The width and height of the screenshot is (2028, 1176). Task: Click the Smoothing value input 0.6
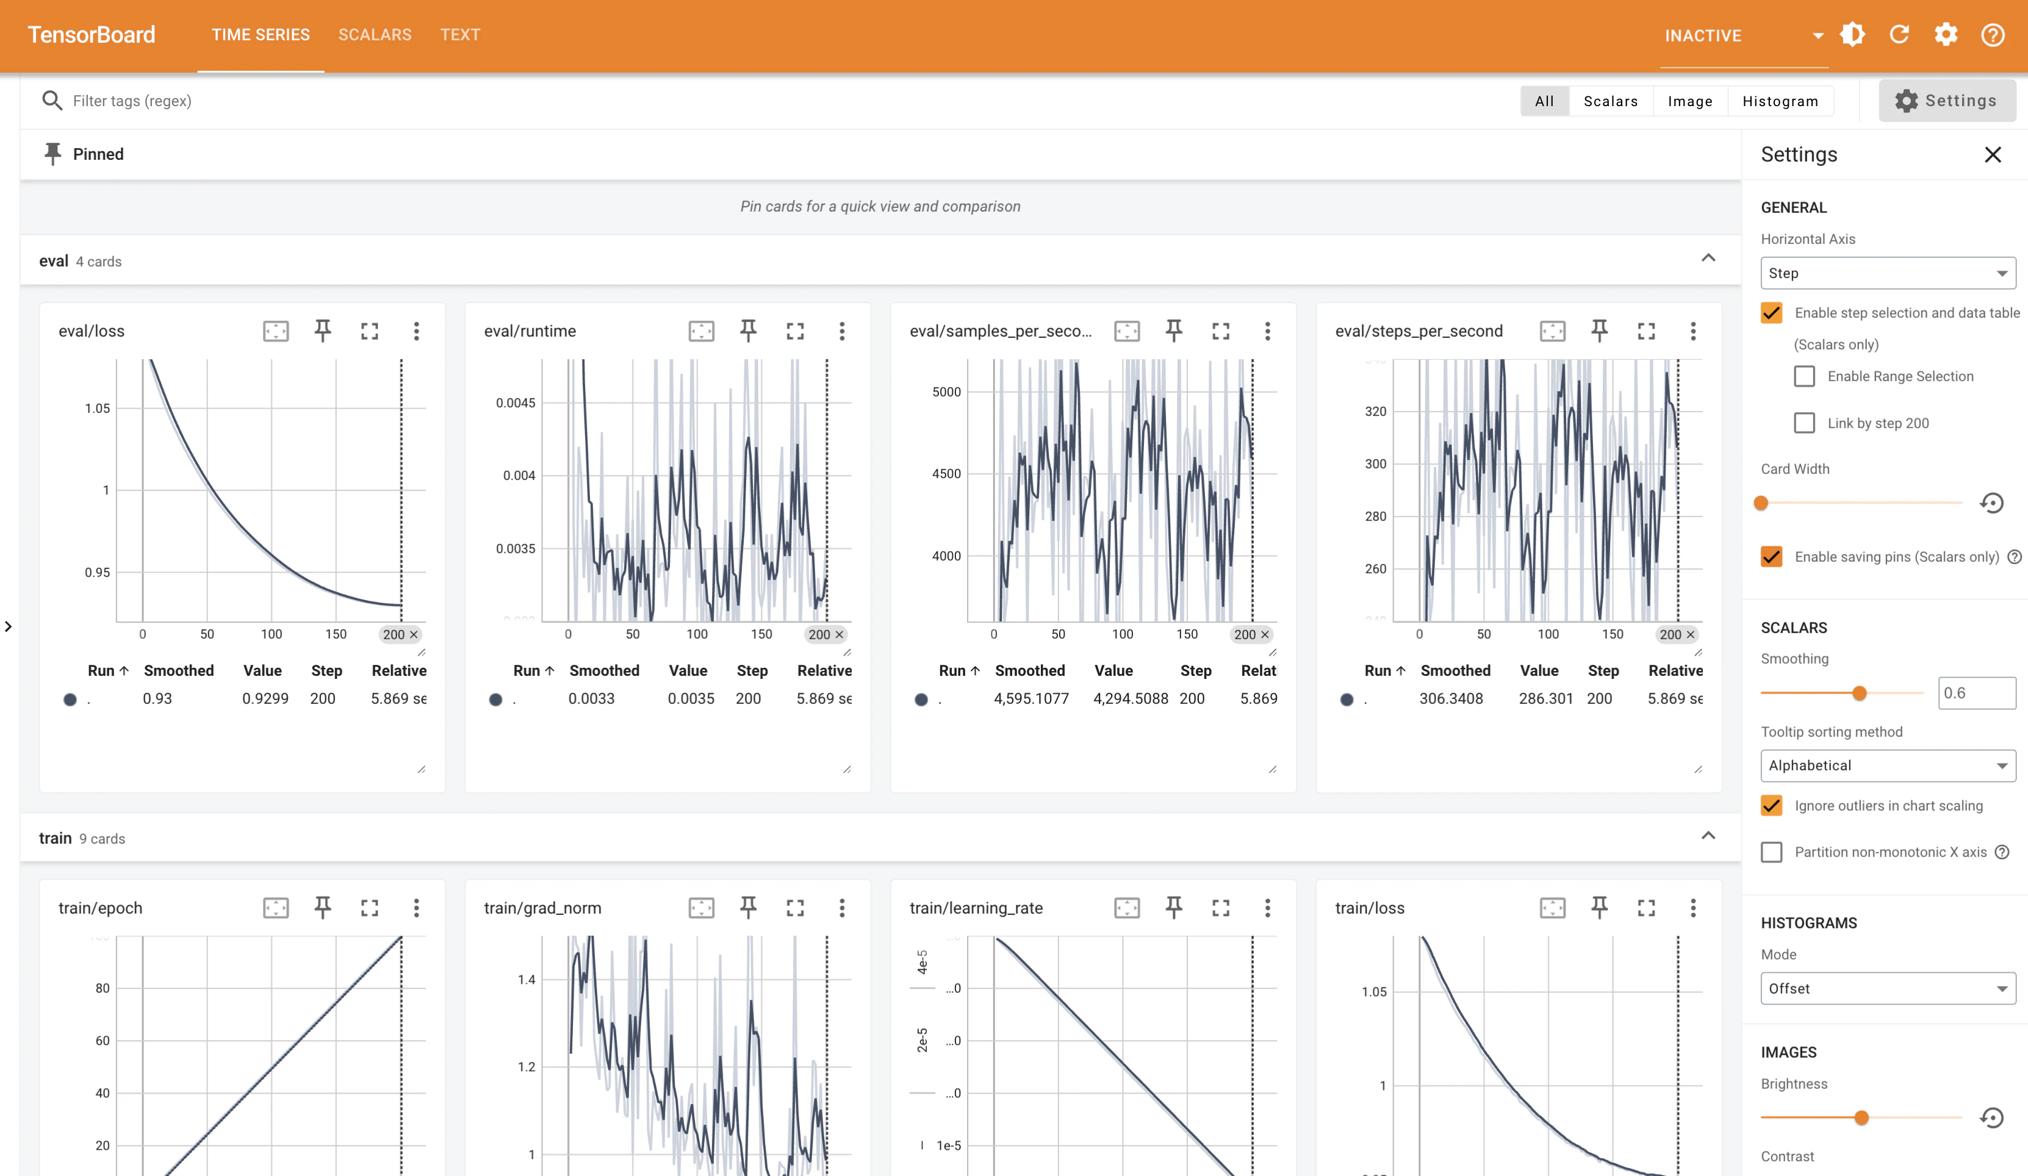[1977, 692]
